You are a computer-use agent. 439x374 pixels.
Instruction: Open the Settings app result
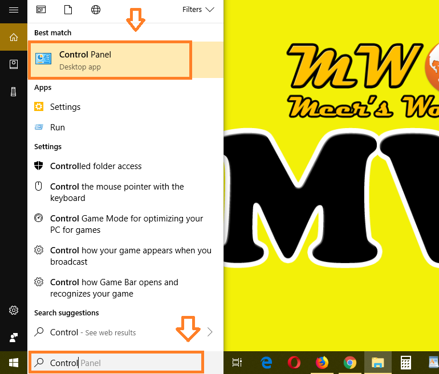[125, 107]
